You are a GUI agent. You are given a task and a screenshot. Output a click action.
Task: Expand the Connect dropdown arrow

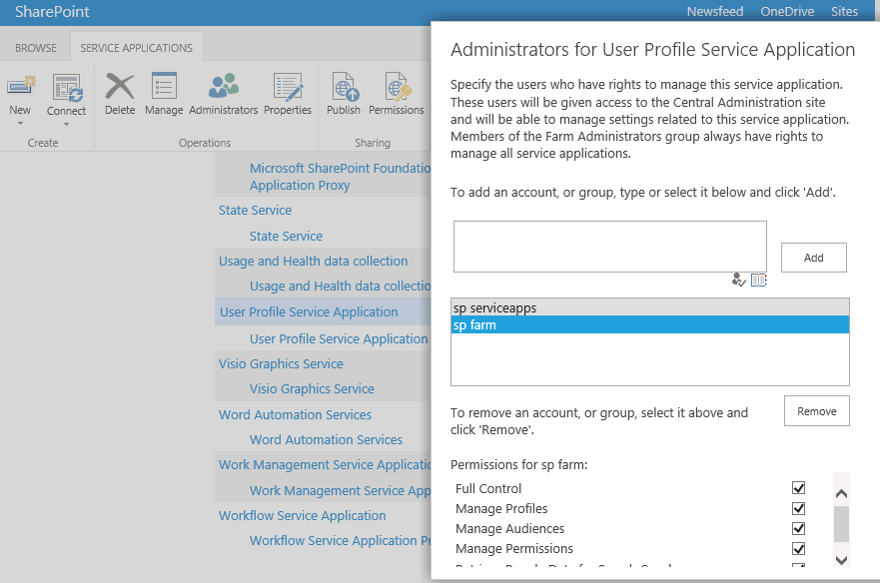click(66, 124)
